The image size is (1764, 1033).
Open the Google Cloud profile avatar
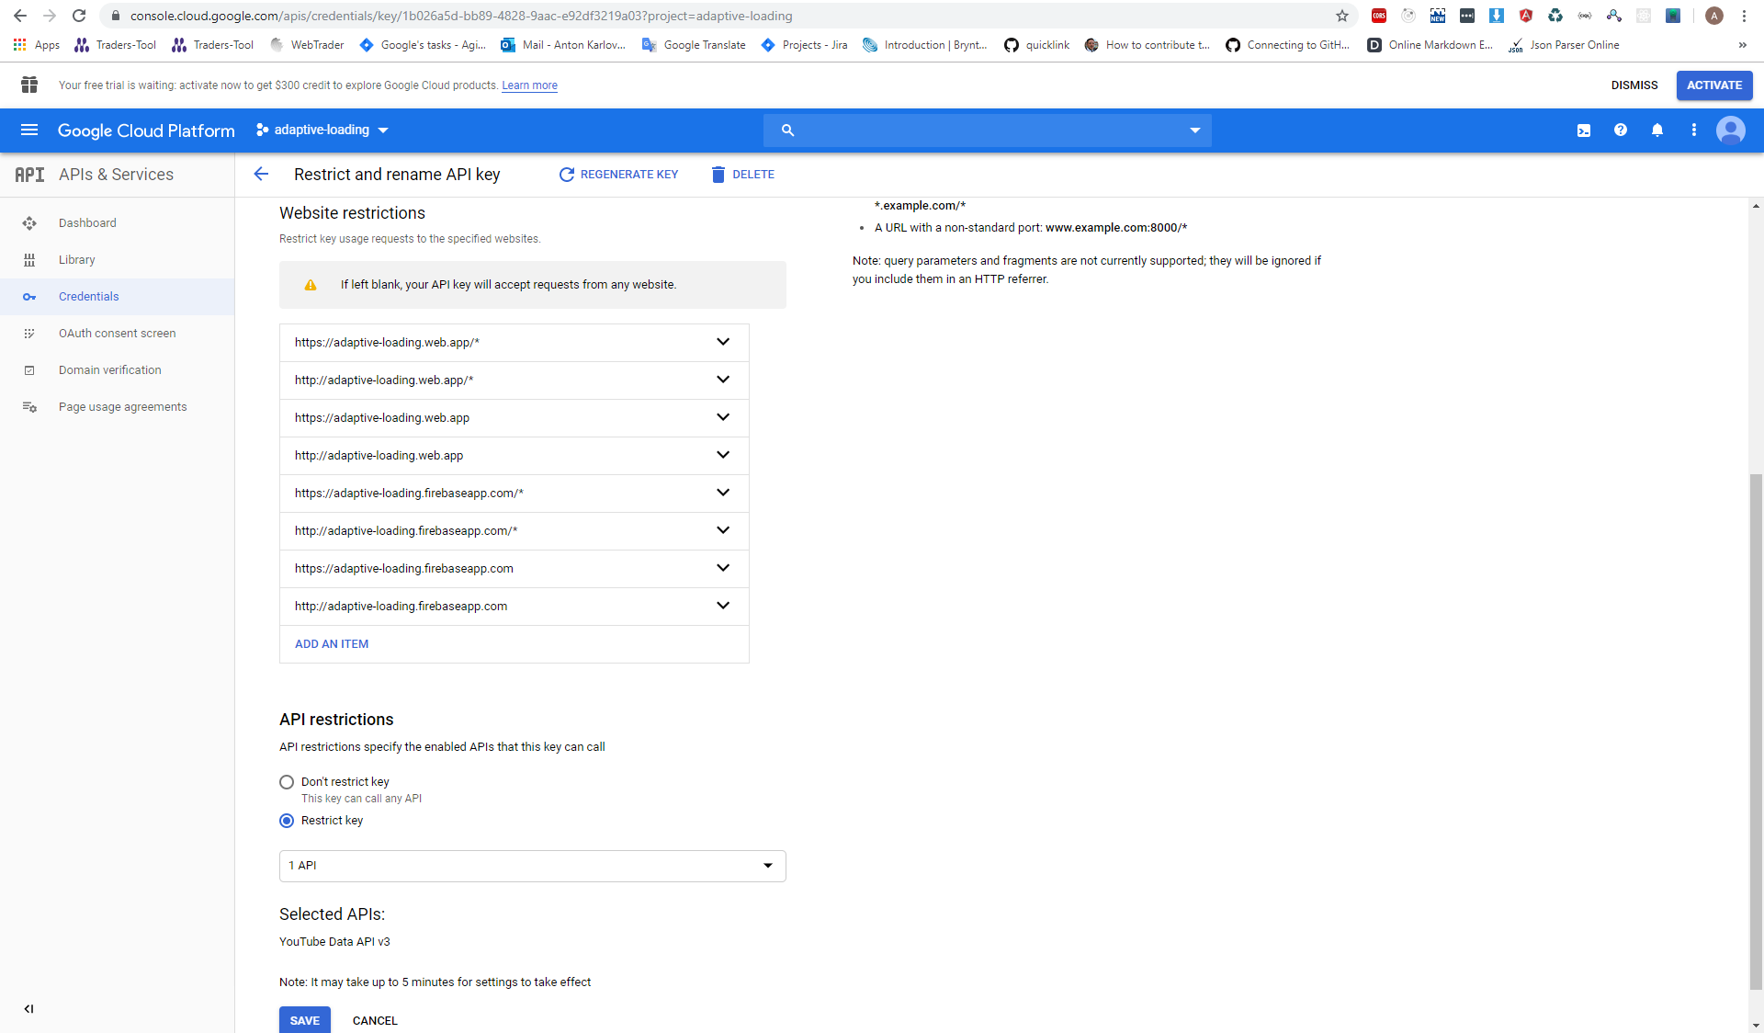click(1731, 131)
